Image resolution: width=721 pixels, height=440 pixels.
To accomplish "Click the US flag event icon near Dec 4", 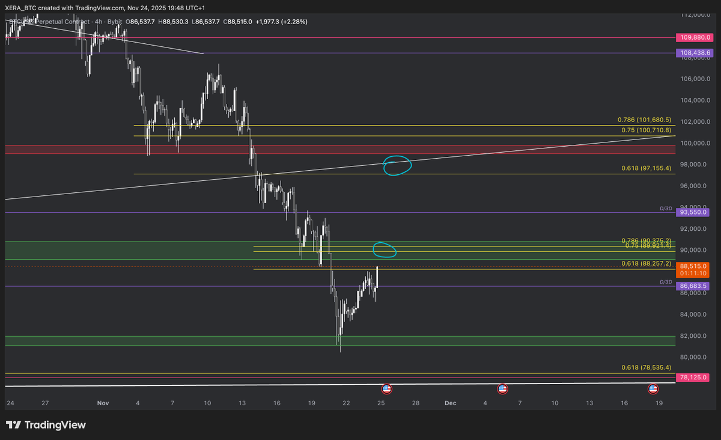I will pos(502,389).
